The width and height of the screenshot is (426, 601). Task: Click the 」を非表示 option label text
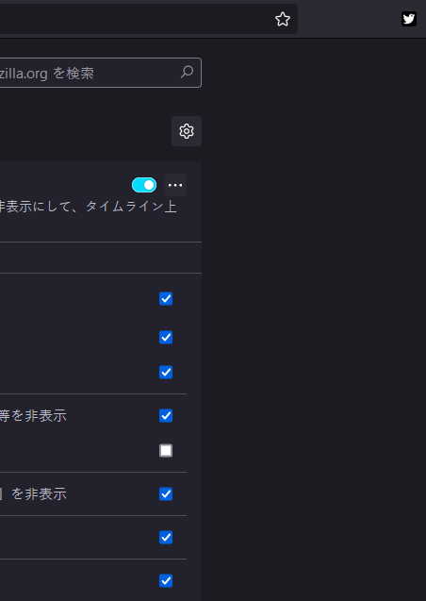coord(33,494)
